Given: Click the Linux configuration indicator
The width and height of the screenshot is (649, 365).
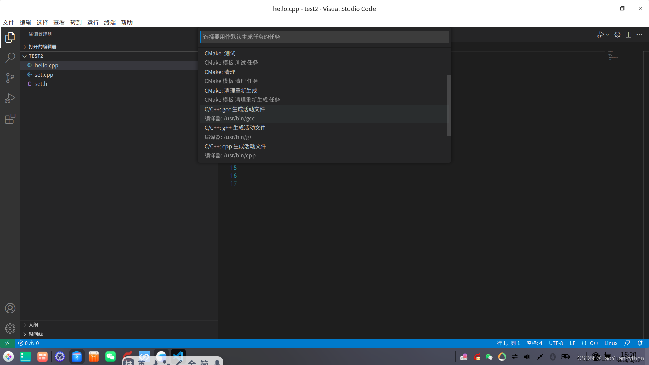Looking at the screenshot, I should pos(611,343).
